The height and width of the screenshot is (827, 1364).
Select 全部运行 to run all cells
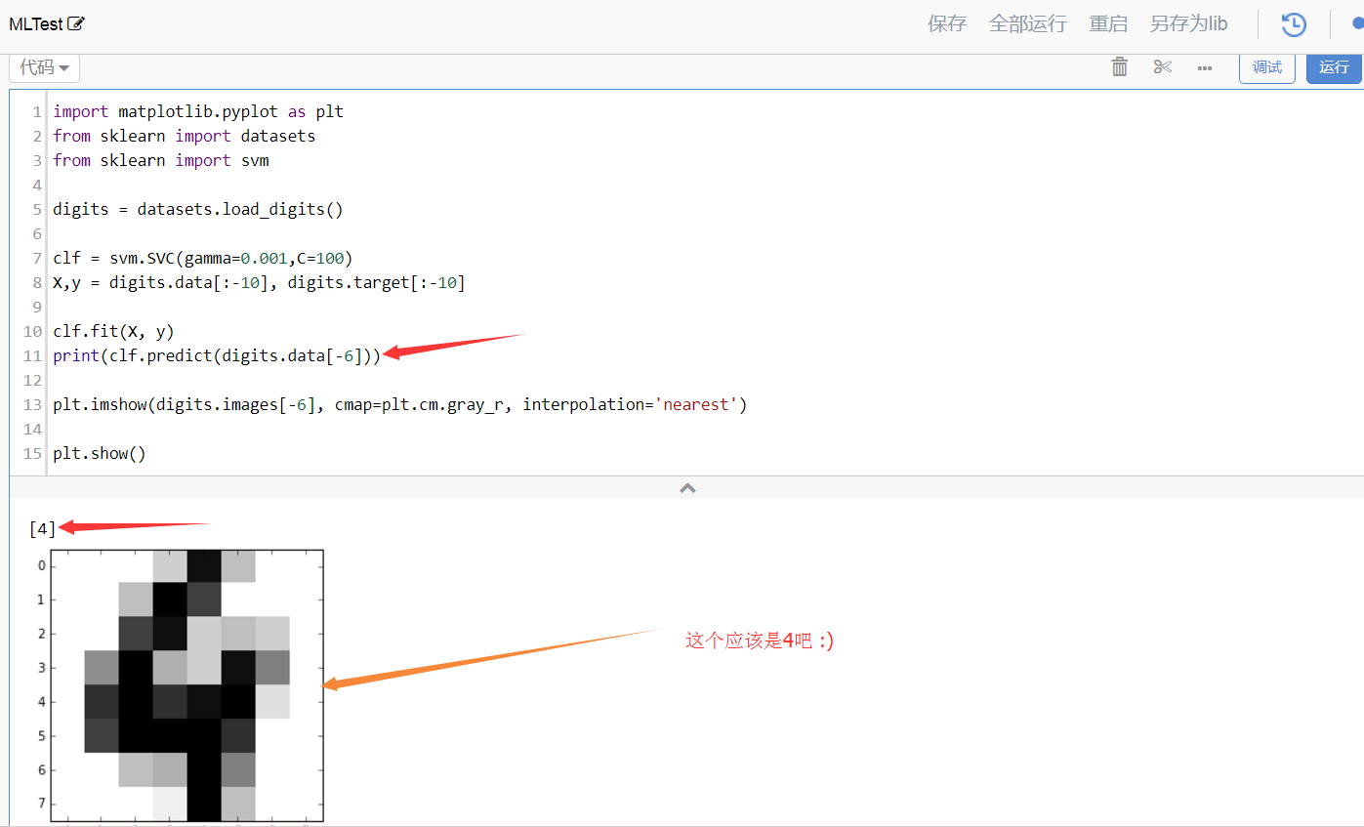tap(1027, 24)
